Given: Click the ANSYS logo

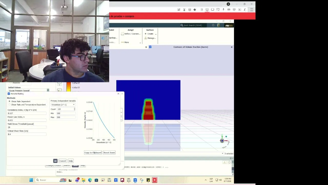Looking at the screenshot, I should pos(229,25).
